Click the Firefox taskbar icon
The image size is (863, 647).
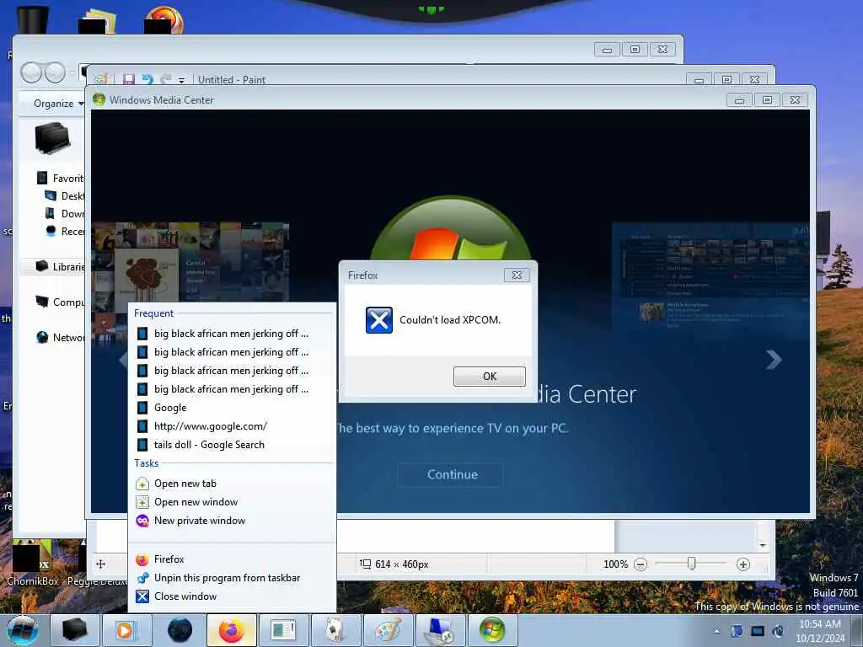(232, 630)
